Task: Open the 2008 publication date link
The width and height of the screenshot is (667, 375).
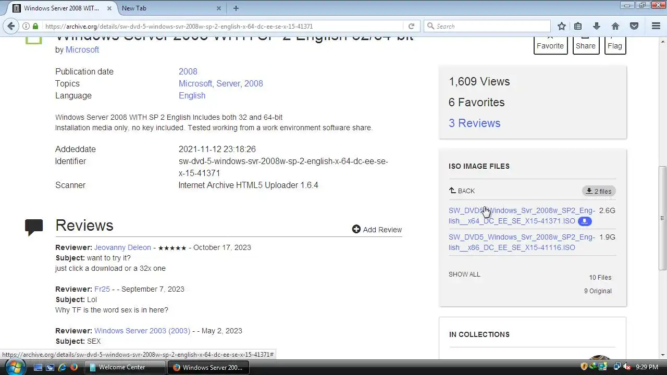Action: point(188,71)
